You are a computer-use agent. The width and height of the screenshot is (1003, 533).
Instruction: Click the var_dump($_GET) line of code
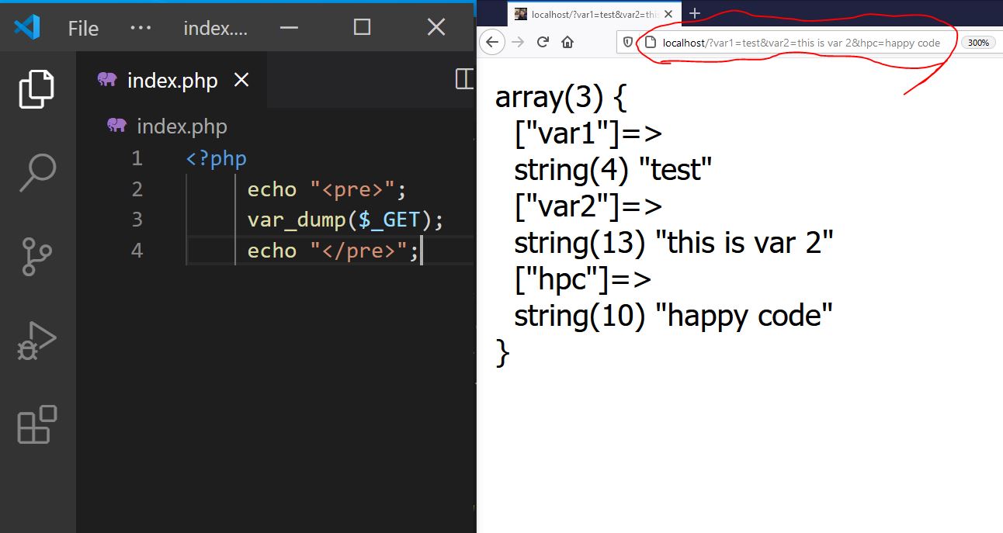[x=345, y=220]
